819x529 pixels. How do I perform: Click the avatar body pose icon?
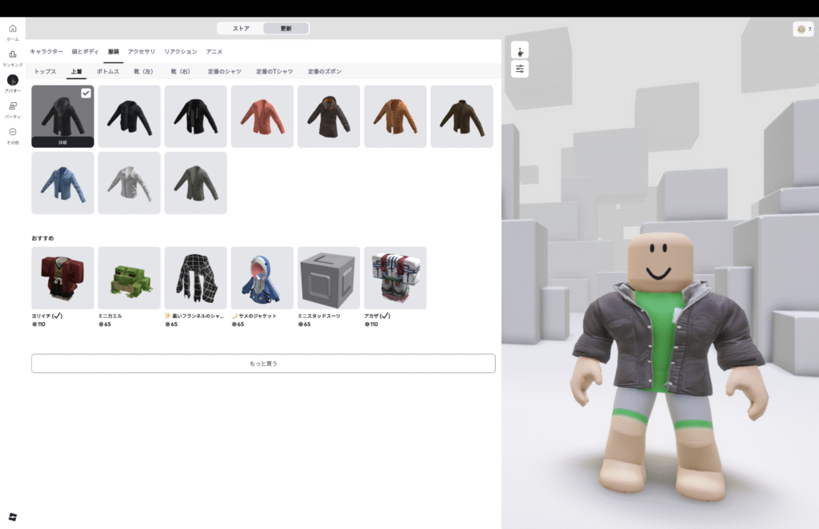520,50
